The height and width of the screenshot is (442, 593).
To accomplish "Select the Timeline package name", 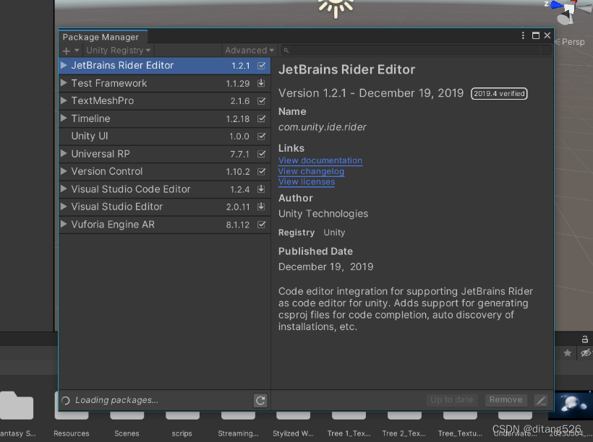I will 91,118.
